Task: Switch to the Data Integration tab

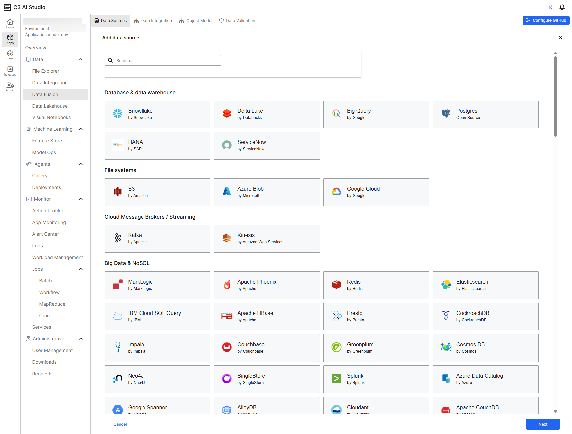Action: click(153, 21)
